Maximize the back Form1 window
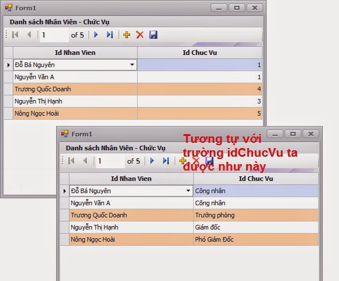The height and width of the screenshot is (281, 339). pyautogui.click(x=237, y=8)
